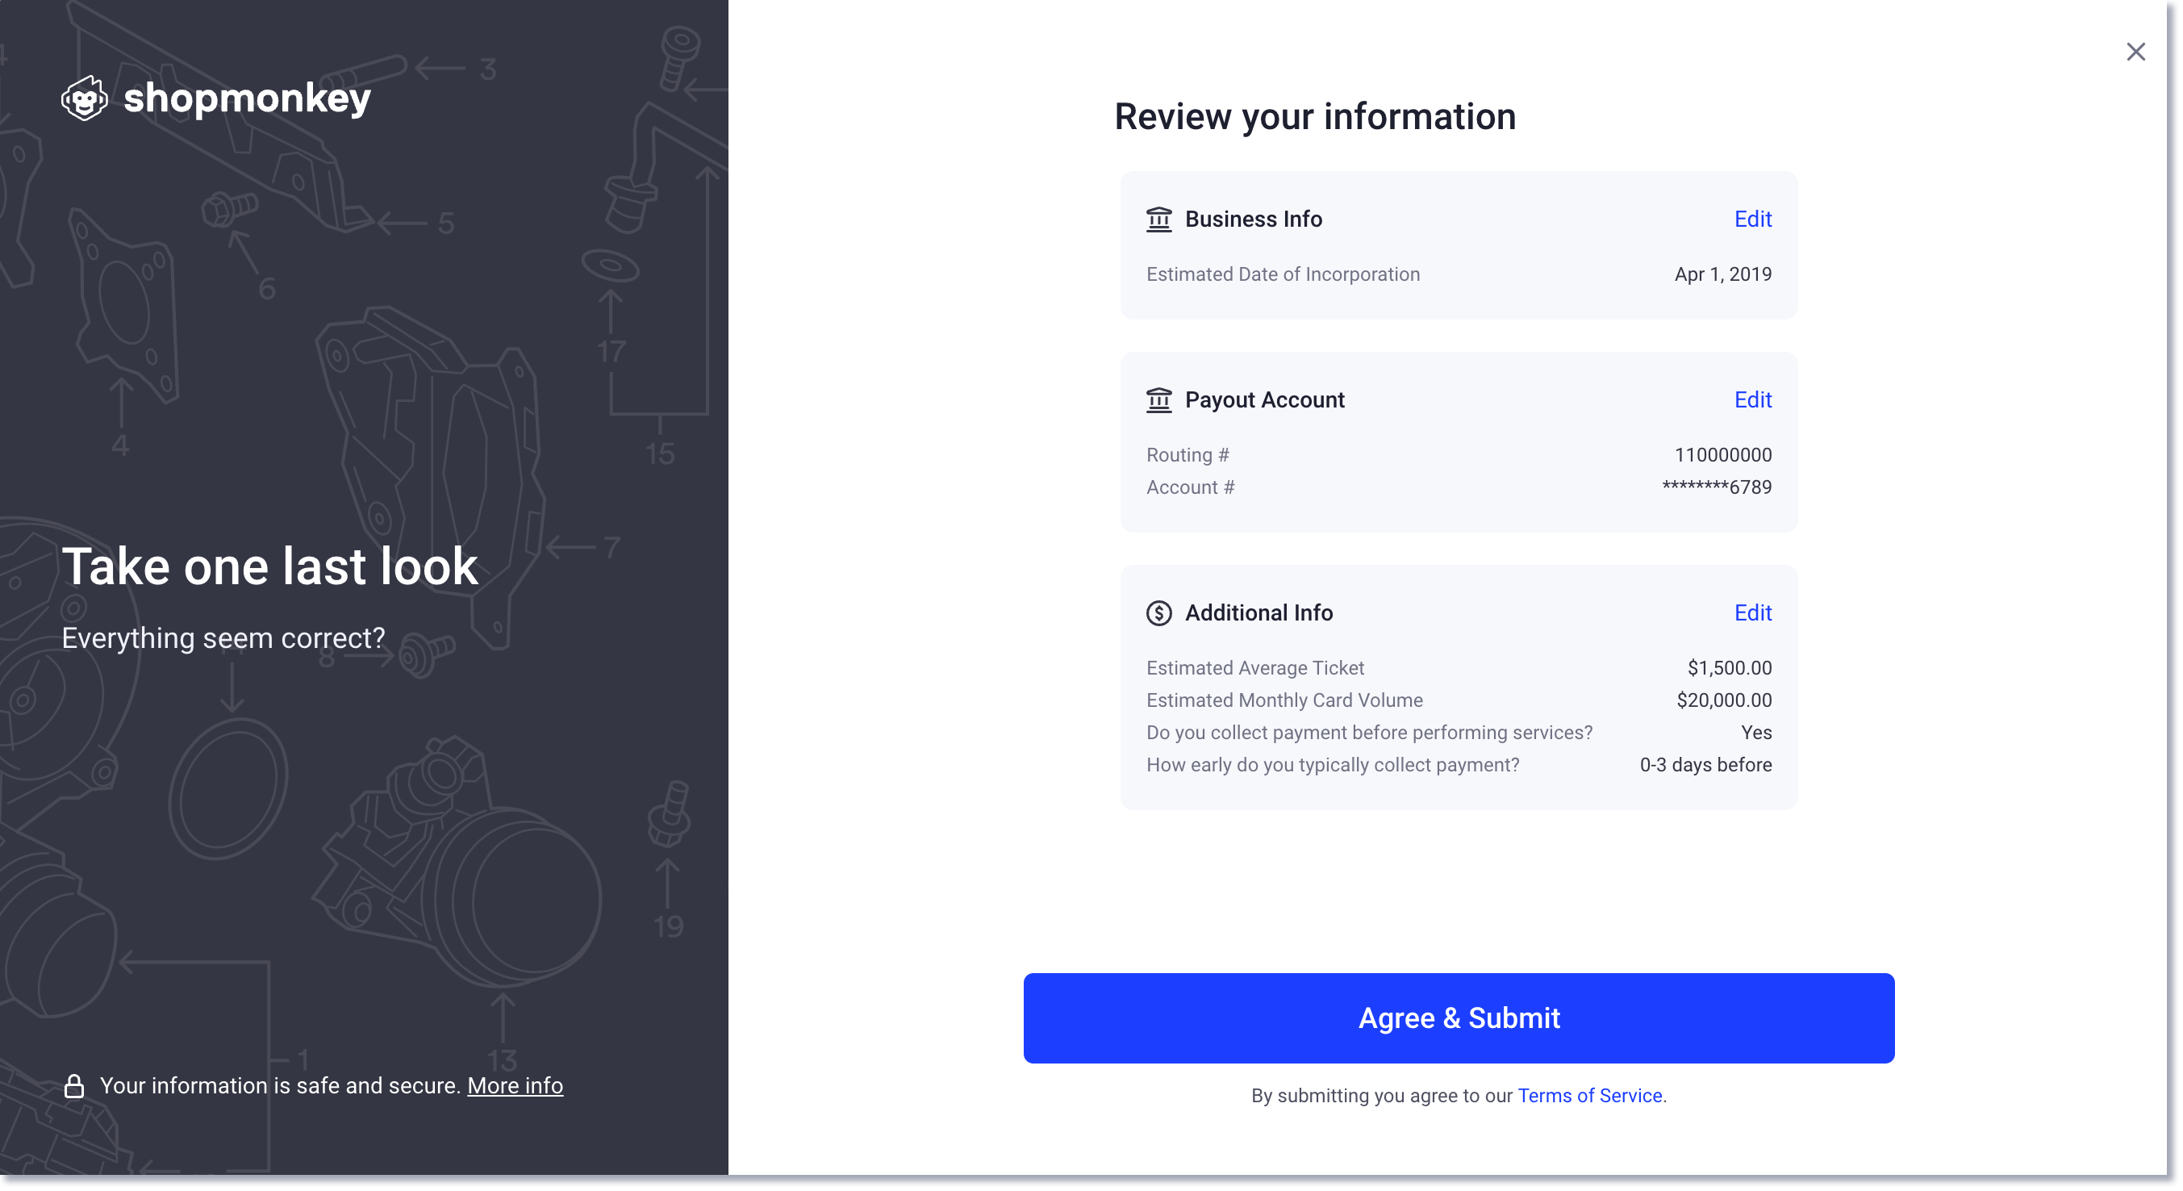
Task: Open the More info security link
Action: click(x=515, y=1086)
